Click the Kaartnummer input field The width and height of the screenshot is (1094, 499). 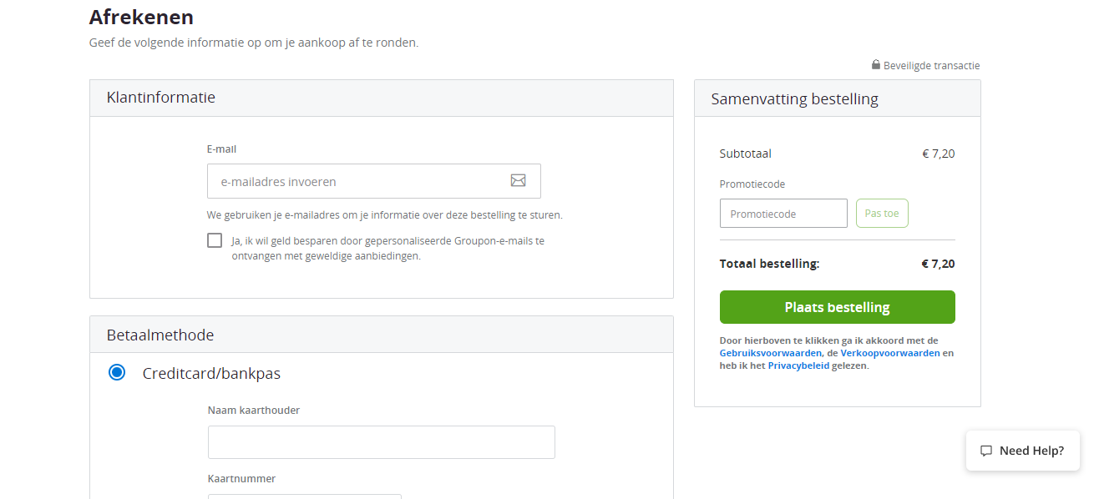pyautogui.click(x=305, y=496)
